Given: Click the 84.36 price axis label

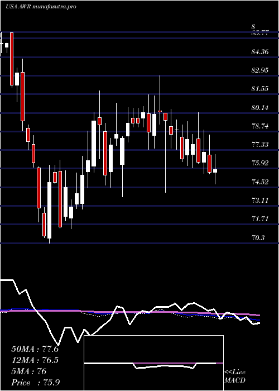Looking at the screenshot, I should [261, 52].
